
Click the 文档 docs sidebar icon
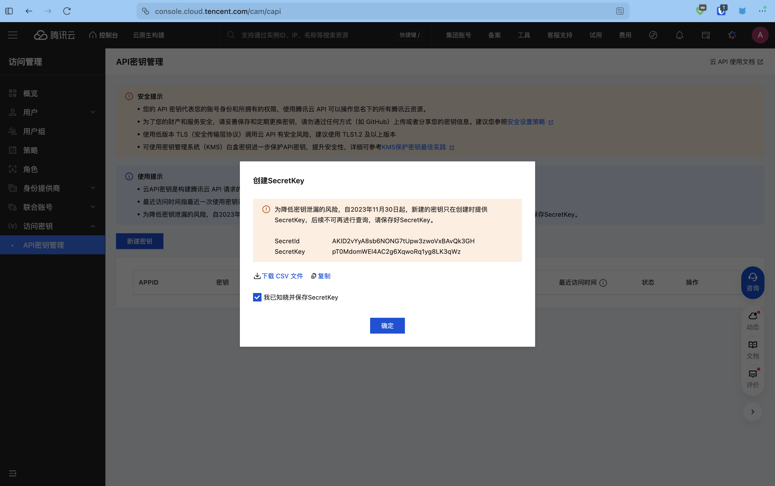coord(753,350)
